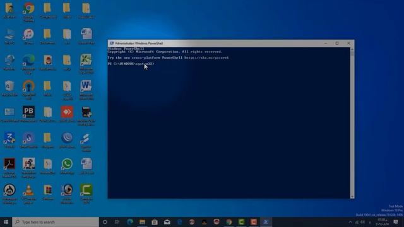The height and width of the screenshot is (227, 404).
Task: Click the PowerShell title bar text
Action: tap(139, 44)
